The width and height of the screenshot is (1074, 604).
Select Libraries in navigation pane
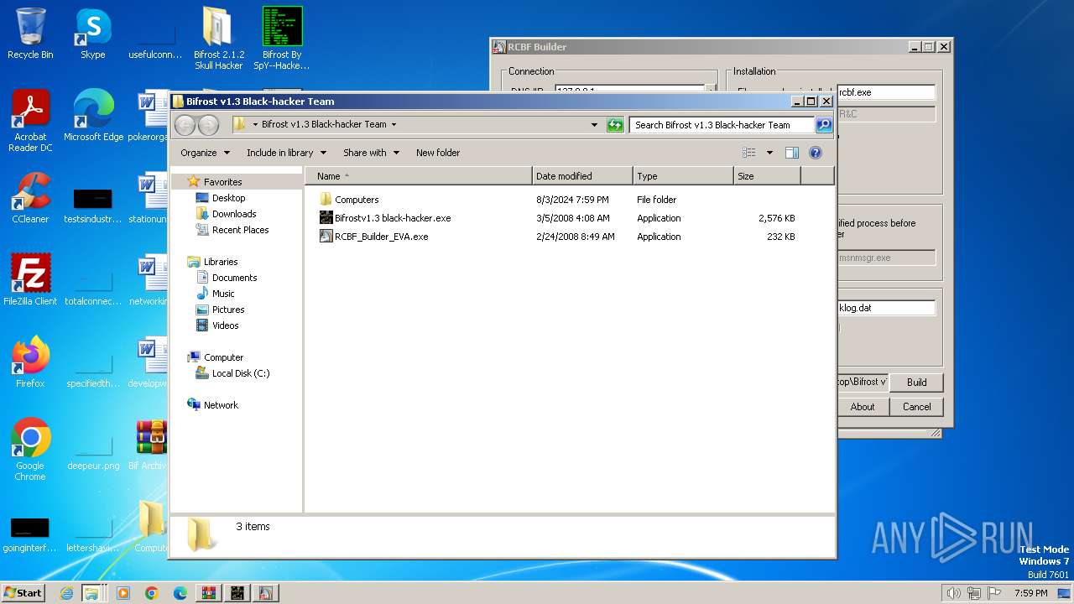[x=221, y=262]
